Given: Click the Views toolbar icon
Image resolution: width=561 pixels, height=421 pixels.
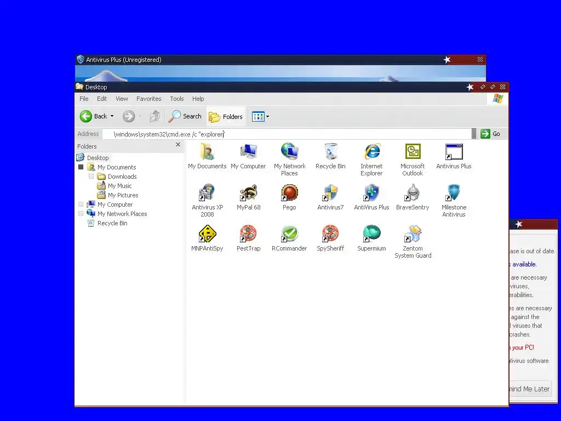Looking at the screenshot, I should point(258,116).
